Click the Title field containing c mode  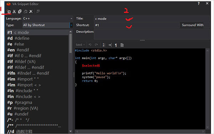[x=152, y=19]
